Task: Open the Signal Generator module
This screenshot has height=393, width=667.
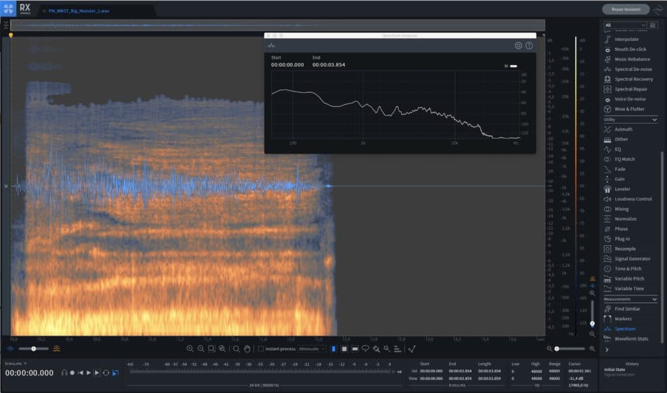Action: (632, 259)
